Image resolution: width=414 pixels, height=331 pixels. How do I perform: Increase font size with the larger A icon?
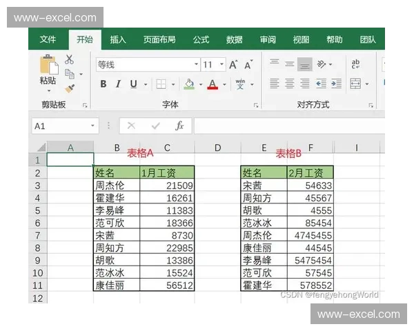[x=233, y=64]
